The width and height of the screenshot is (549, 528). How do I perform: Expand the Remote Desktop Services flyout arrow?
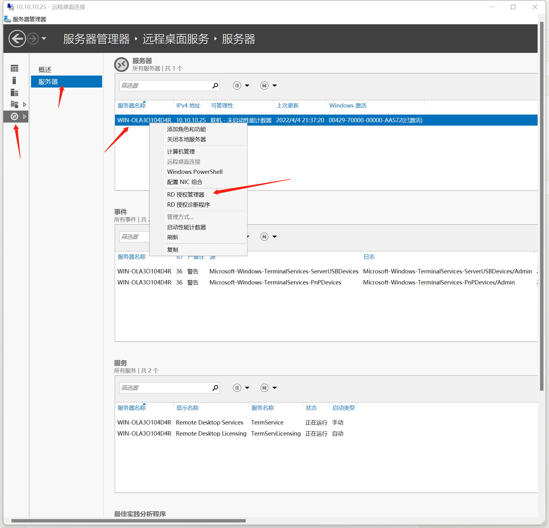(25, 116)
